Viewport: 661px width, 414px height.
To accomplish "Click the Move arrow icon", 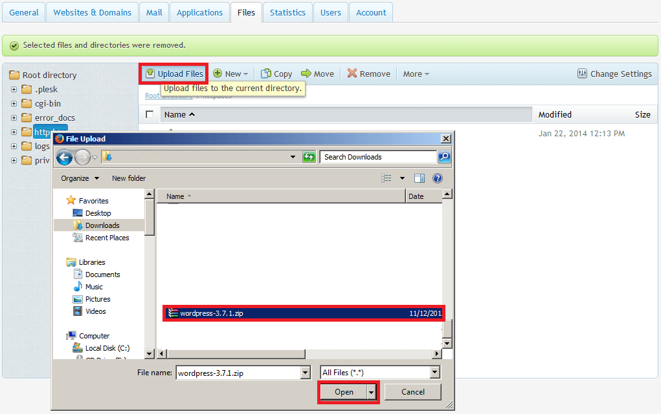I will pyautogui.click(x=306, y=74).
